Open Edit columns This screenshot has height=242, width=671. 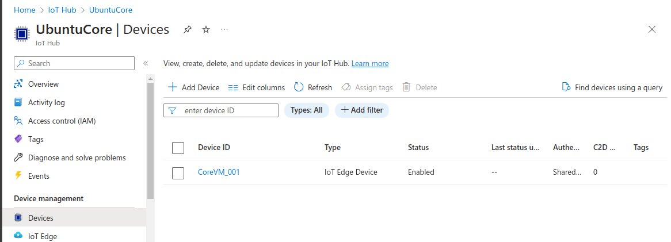click(x=256, y=87)
